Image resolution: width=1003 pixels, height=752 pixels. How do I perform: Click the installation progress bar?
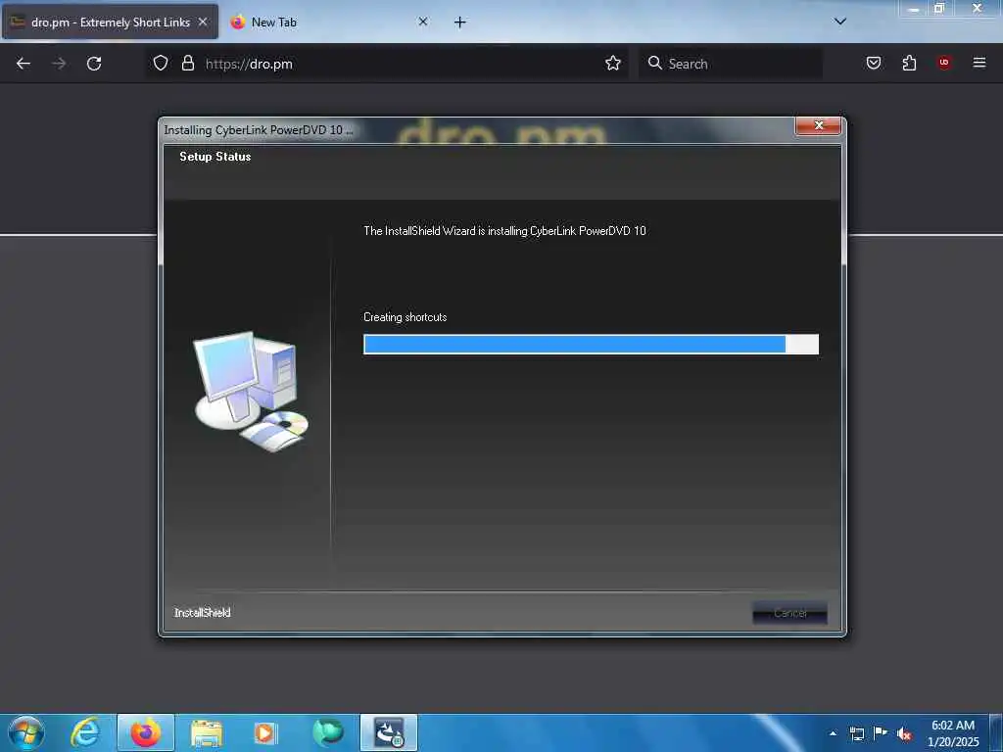pyautogui.click(x=591, y=344)
